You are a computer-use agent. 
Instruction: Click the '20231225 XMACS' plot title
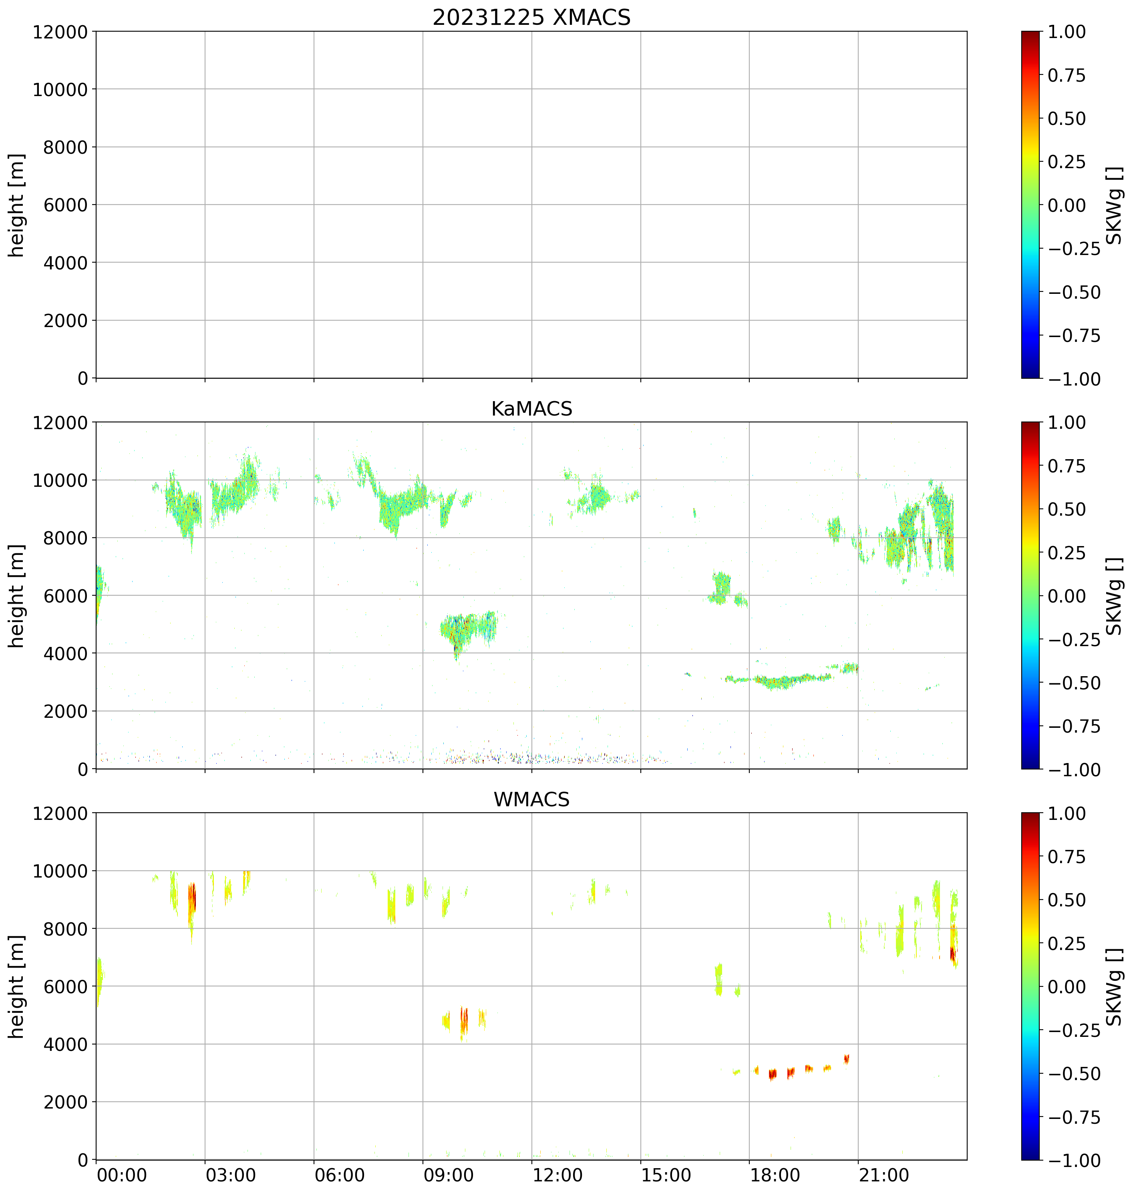click(531, 18)
